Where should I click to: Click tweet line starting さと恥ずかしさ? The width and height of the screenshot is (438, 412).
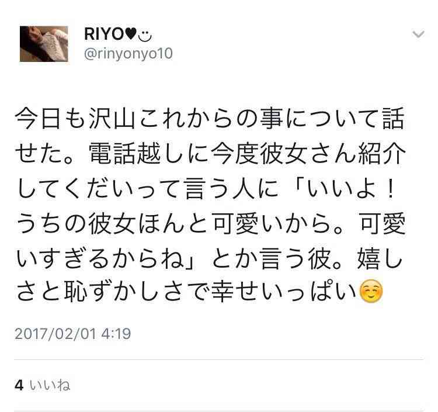point(200,291)
